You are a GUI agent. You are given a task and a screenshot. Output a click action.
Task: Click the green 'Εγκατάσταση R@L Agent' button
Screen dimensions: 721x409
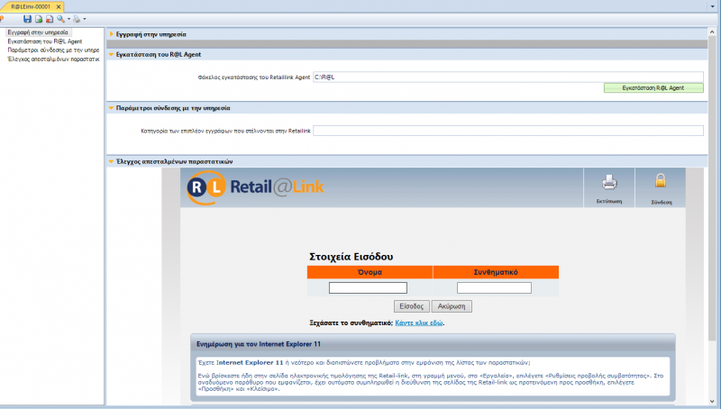click(653, 87)
